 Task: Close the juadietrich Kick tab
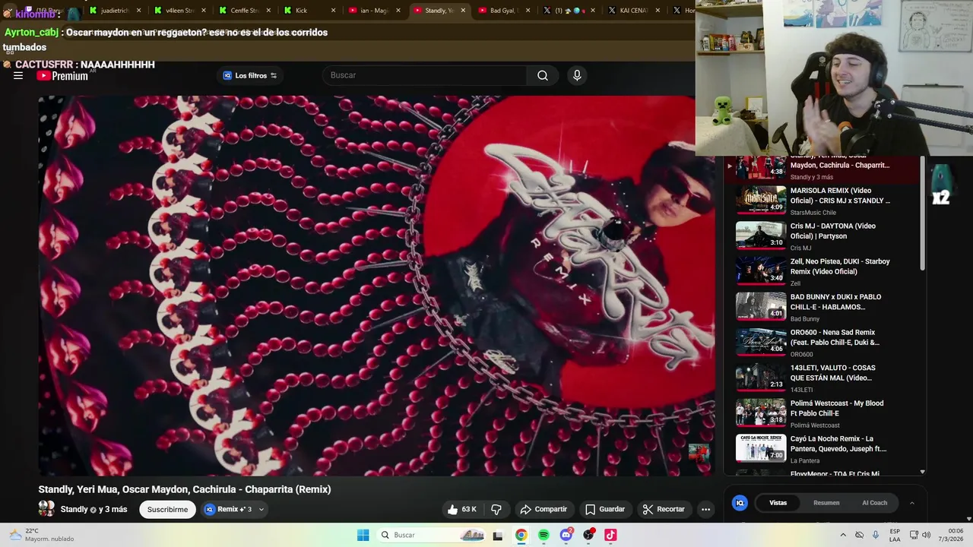140,11
